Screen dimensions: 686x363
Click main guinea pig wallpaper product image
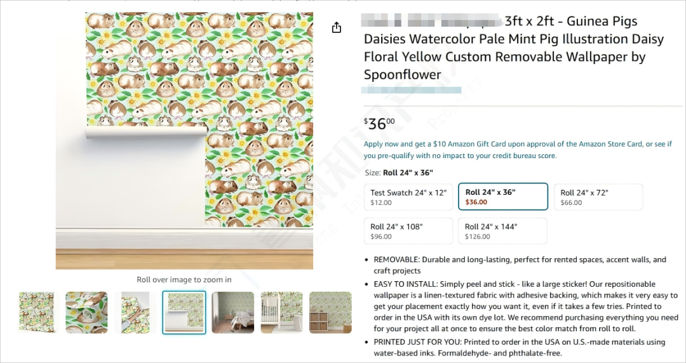tap(184, 140)
